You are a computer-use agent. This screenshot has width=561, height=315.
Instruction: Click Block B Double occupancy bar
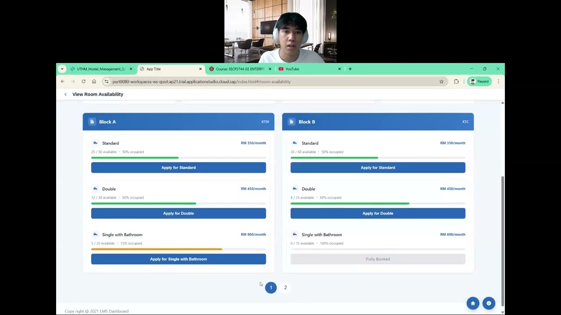(x=378, y=203)
